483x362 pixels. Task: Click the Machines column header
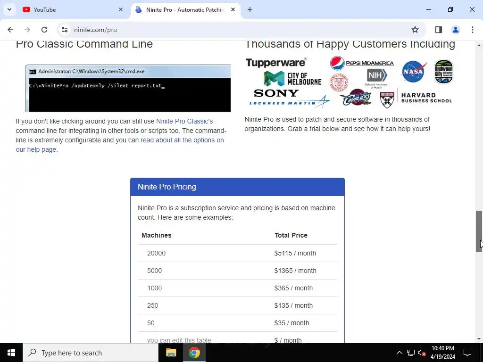[157, 235]
